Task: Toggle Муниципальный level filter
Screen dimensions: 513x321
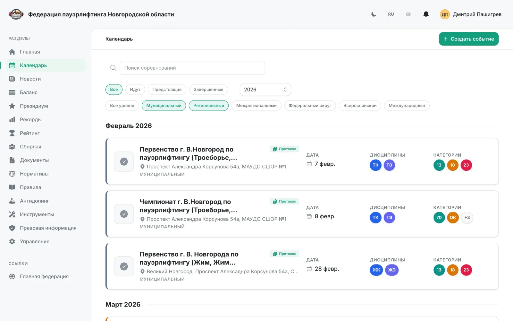Action: [164, 106]
